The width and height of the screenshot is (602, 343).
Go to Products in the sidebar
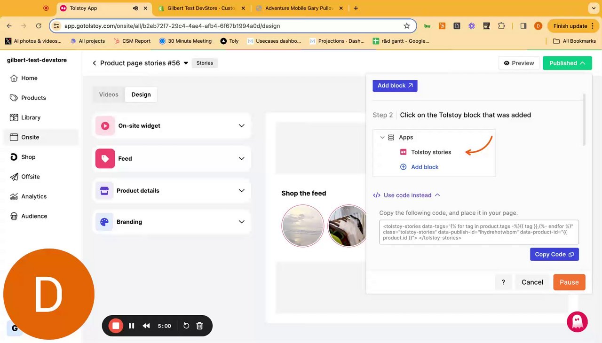(41, 98)
